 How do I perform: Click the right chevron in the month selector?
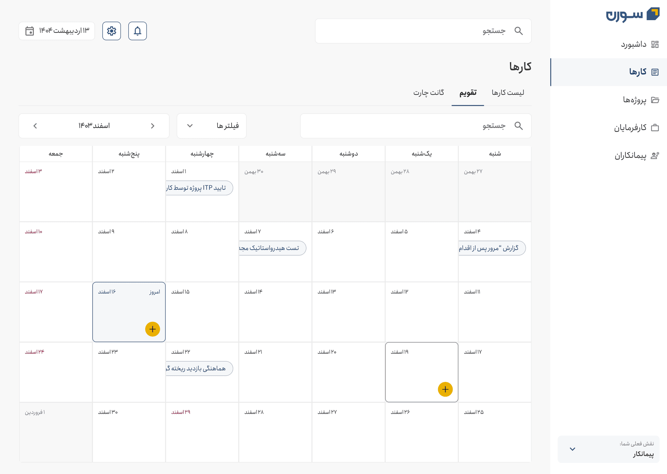(153, 126)
